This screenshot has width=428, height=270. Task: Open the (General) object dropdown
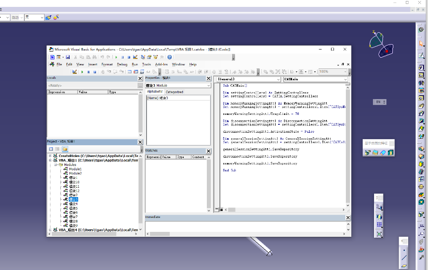[278, 79]
